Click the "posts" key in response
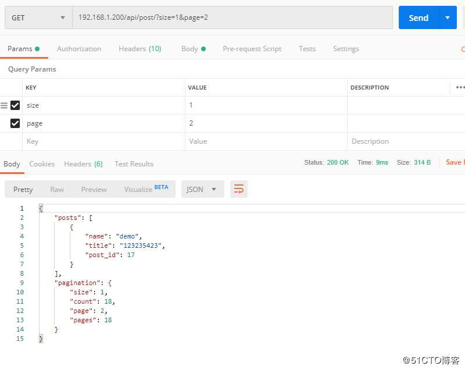Image resolution: width=465 pixels, height=370 pixels. 67,218
